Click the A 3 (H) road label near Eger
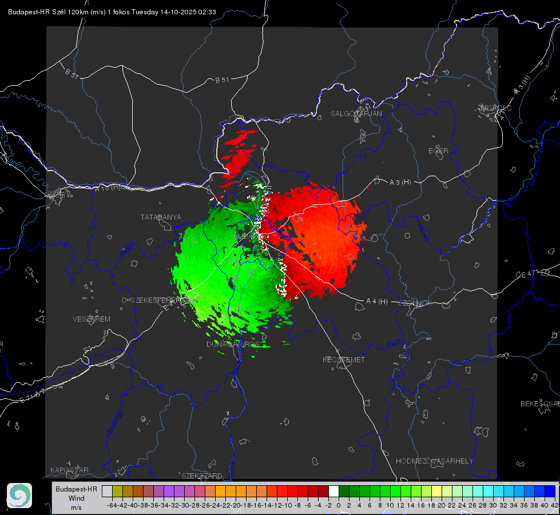This screenshot has width=560, height=515. [x=400, y=183]
